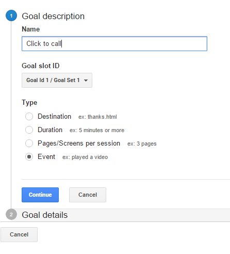Click the gray step 2 circle icon

[x=11, y=214]
